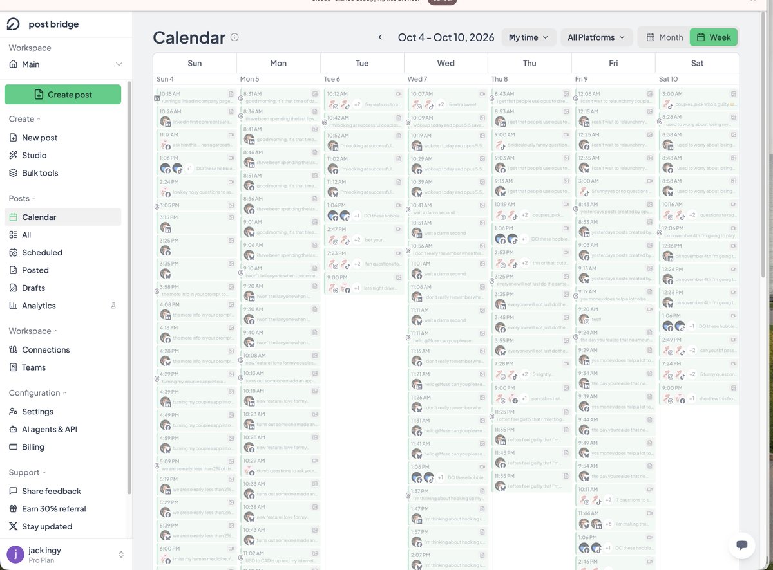Click the Analytics bar chart icon

point(14,306)
